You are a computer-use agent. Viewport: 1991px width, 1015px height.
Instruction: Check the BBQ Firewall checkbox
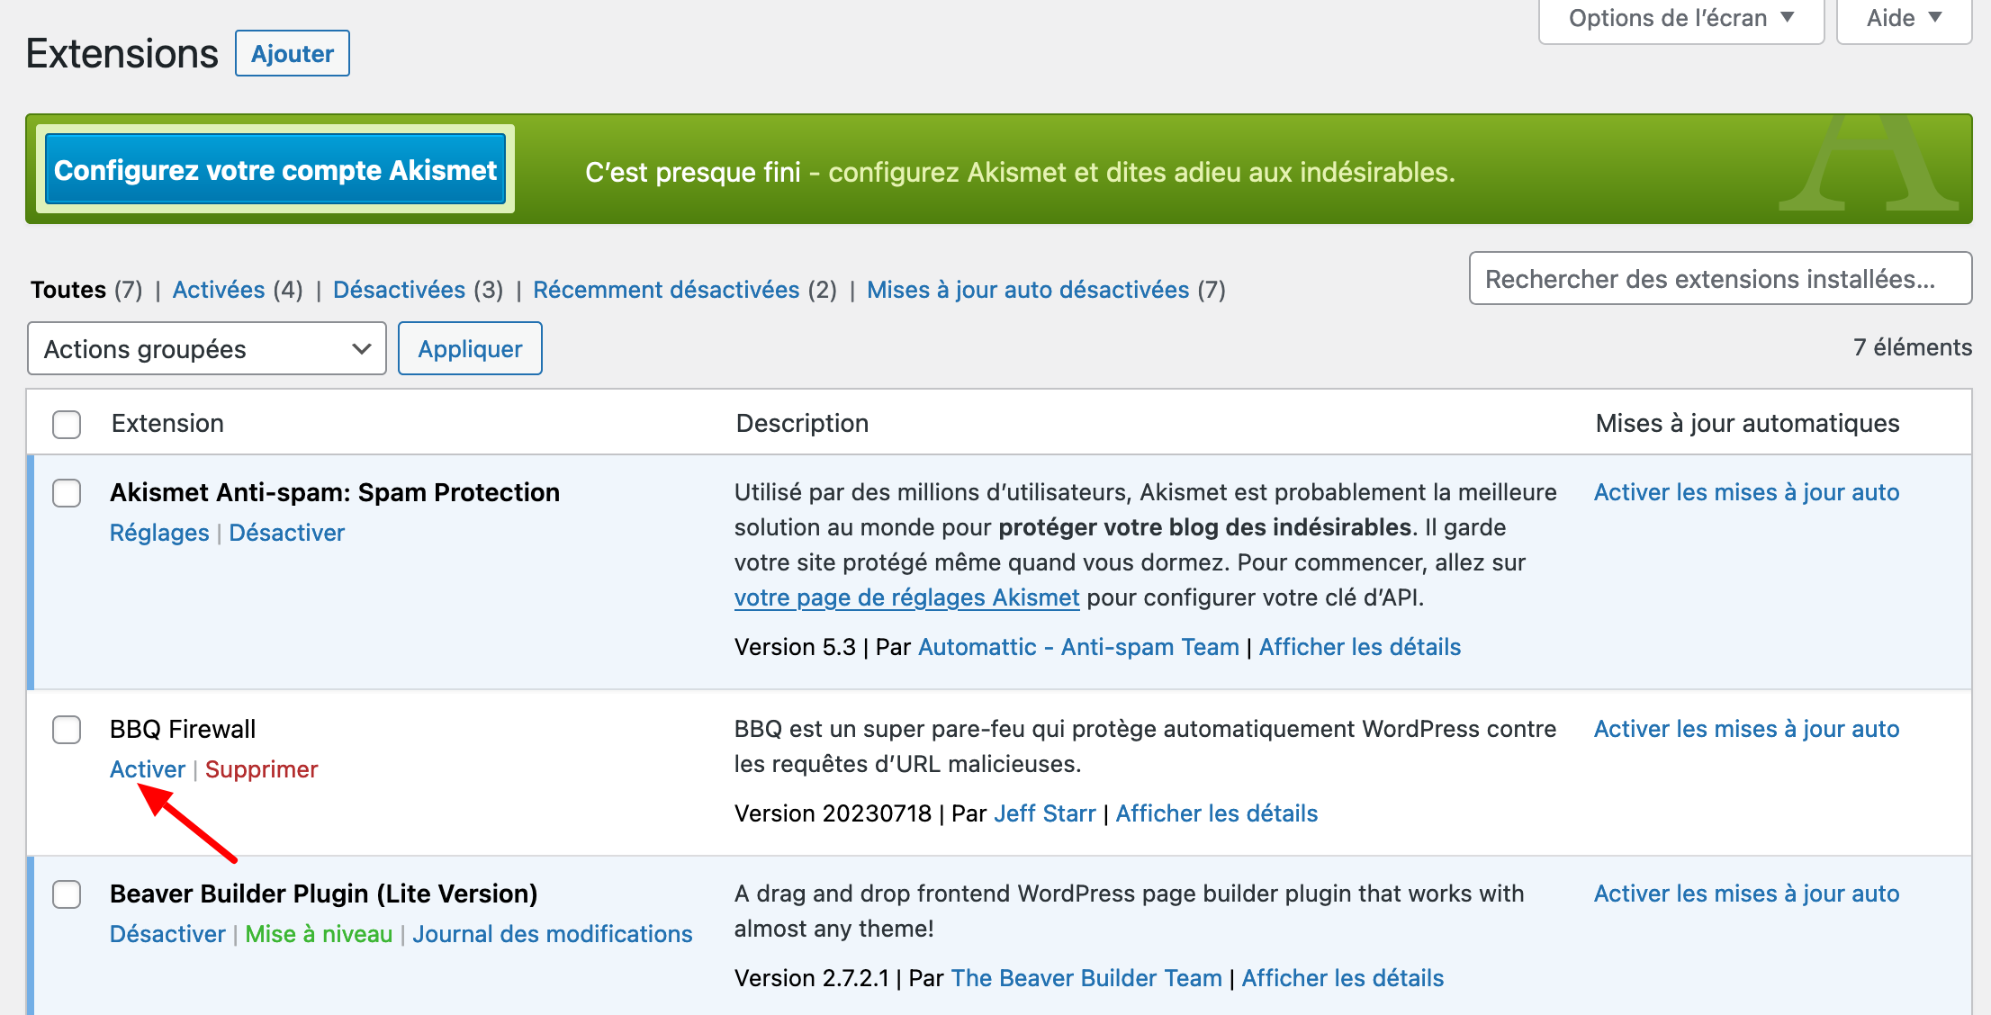67,730
